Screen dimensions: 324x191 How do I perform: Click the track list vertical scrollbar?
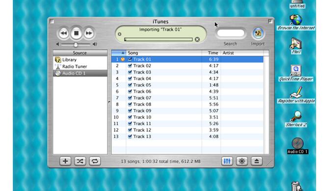point(266,105)
